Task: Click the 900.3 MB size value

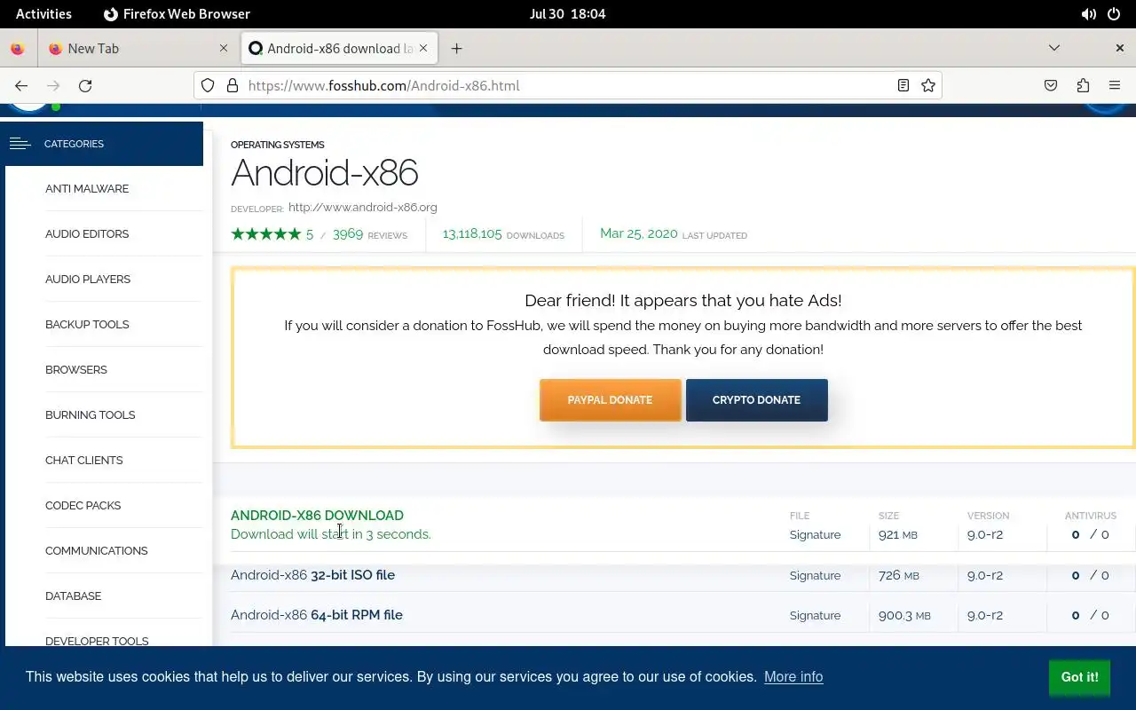Action: pos(904,616)
